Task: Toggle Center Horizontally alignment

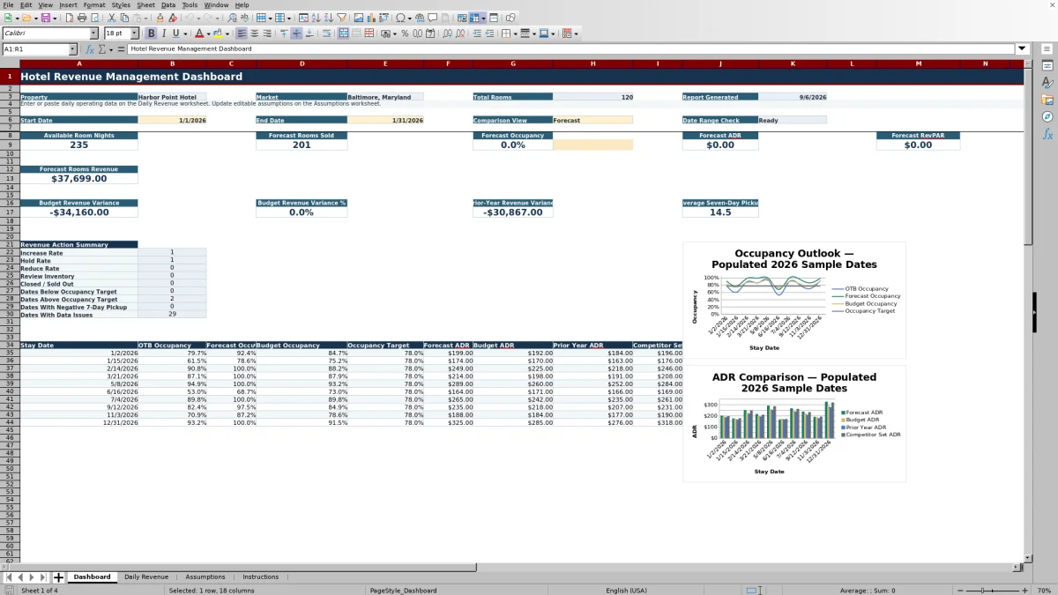Action: 254,33
